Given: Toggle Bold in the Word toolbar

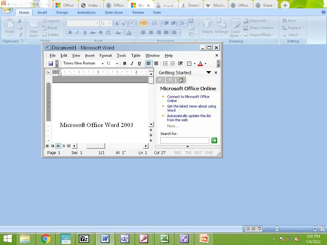Looking at the screenshot, I should click(x=125, y=63).
